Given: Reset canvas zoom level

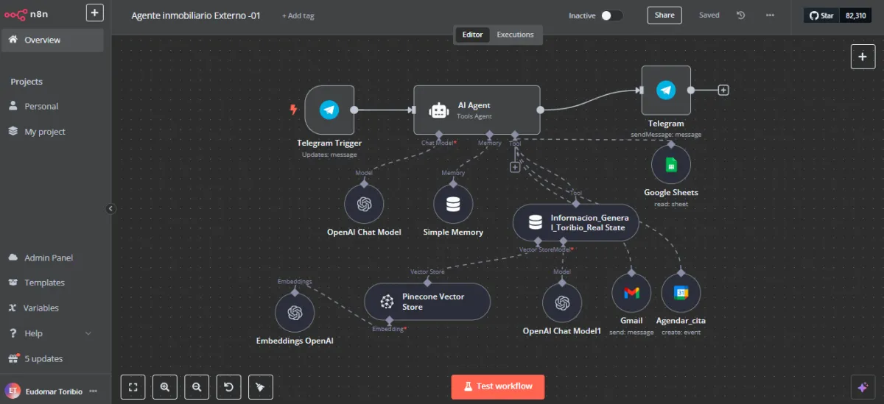Looking at the screenshot, I should tap(228, 386).
